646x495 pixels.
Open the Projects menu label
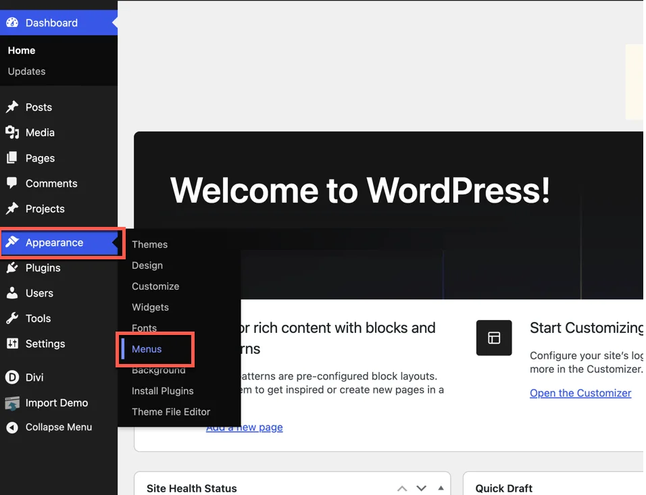45,209
